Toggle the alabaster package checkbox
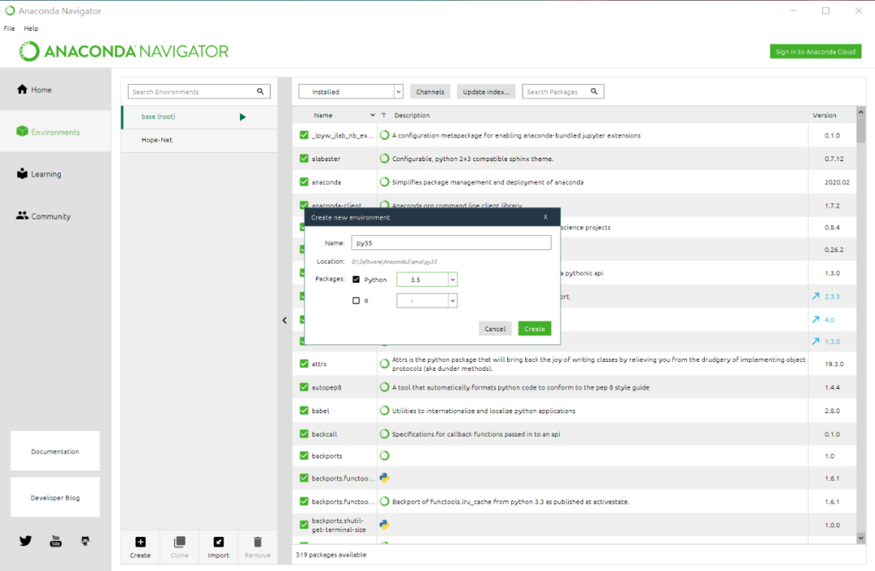Screen dimensions: 875x571 pyautogui.click(x=304, y=159)
